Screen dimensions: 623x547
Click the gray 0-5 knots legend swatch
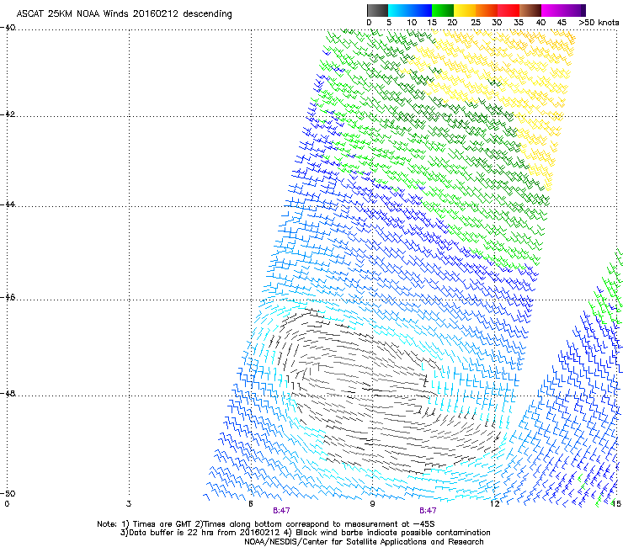tap(377, 10)
